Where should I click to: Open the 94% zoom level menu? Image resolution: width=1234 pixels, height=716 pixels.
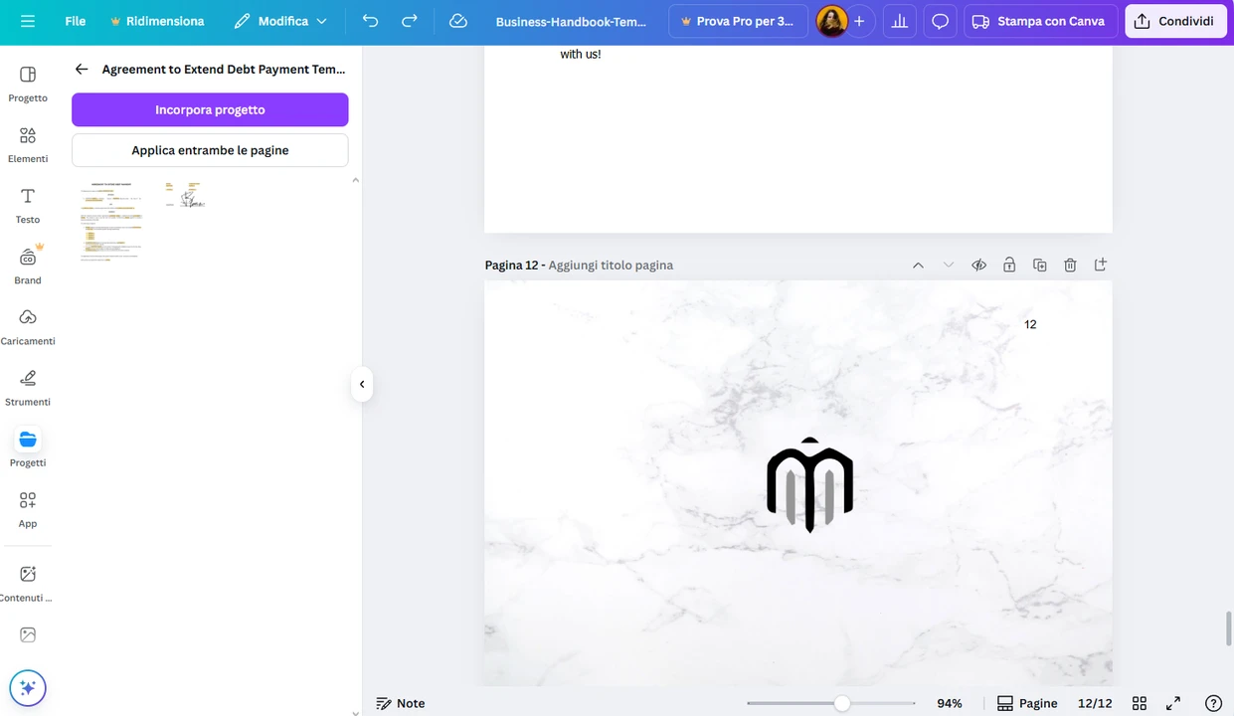pos(950,703)
